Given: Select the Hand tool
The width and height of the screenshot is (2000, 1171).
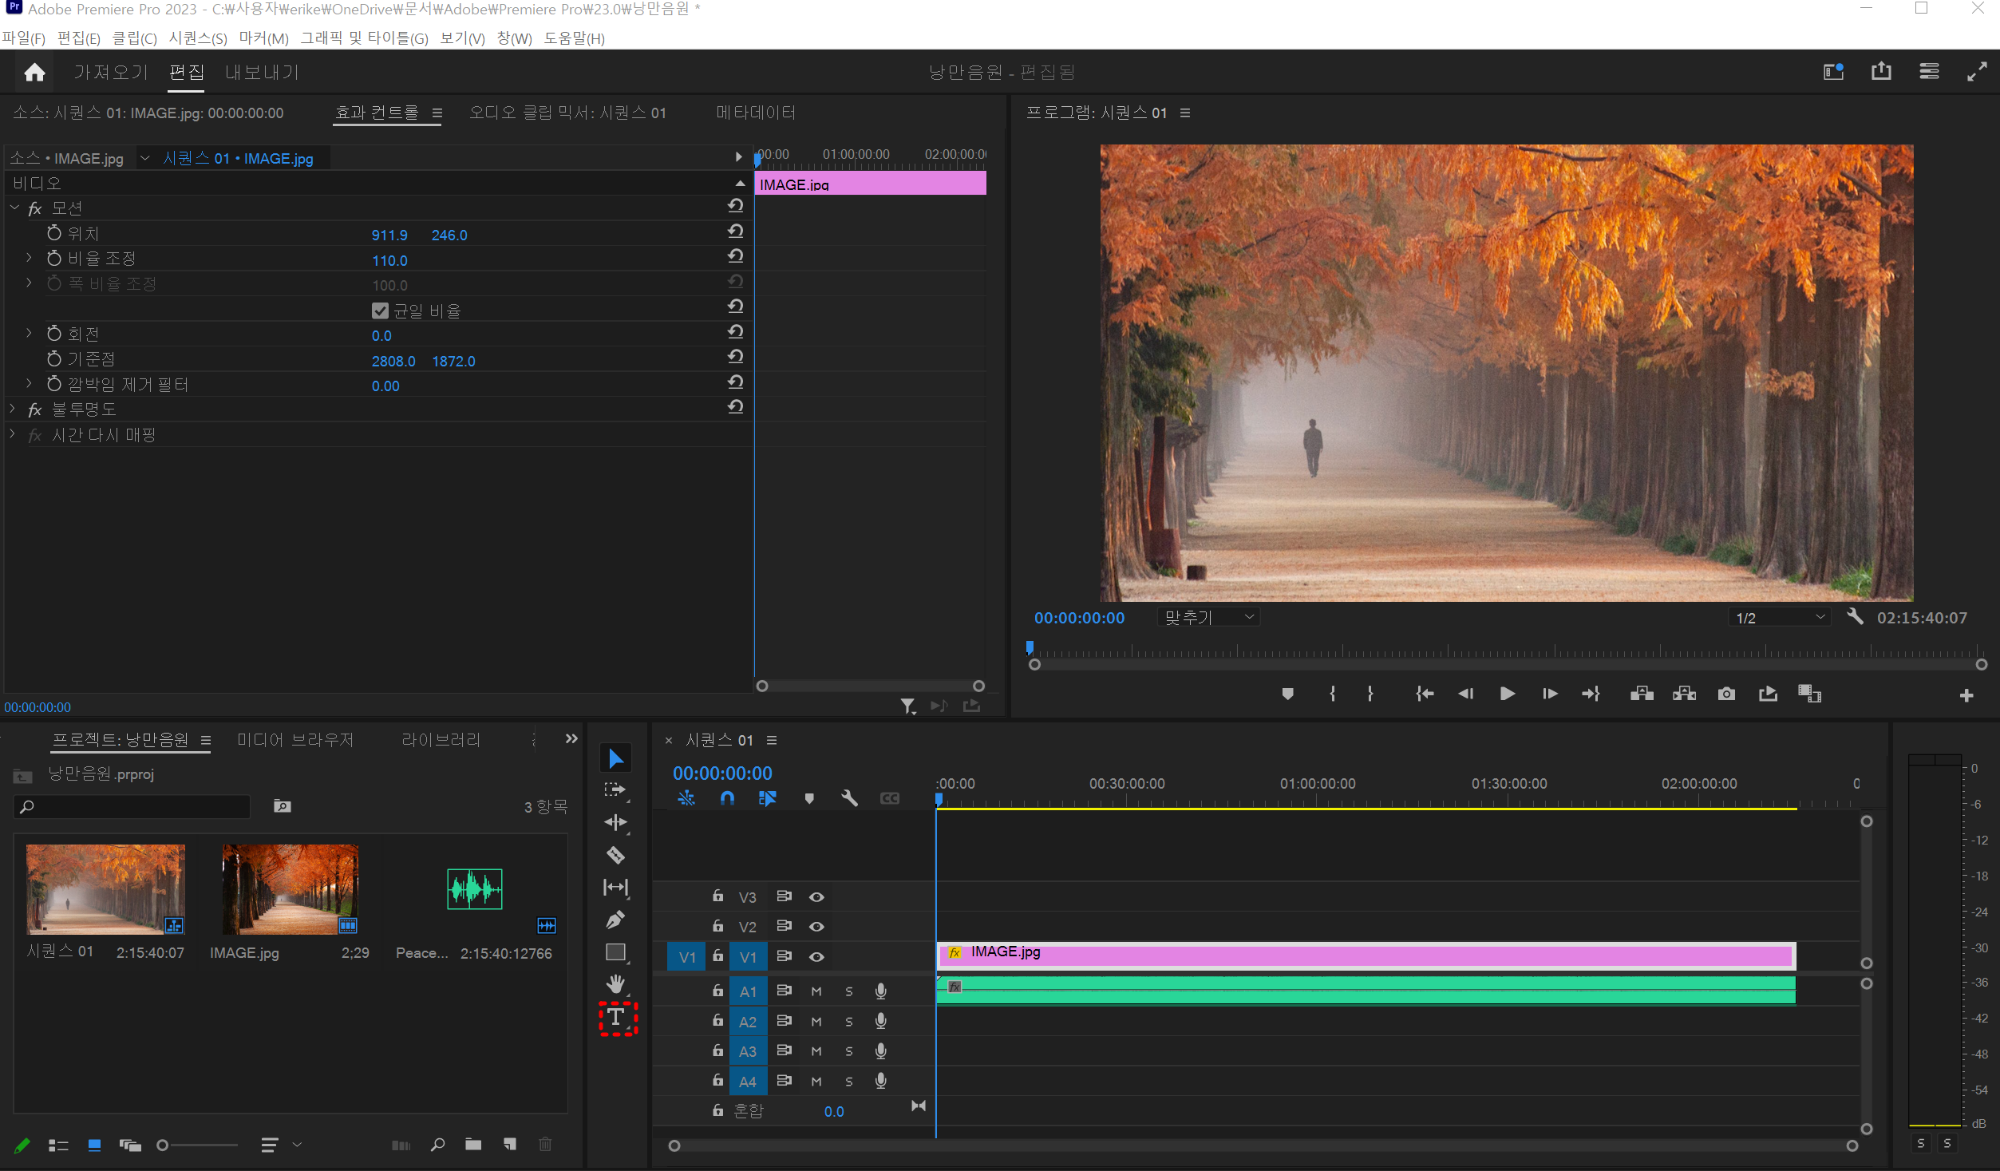Looking at the screenshot, I should [x=615, y=984].
